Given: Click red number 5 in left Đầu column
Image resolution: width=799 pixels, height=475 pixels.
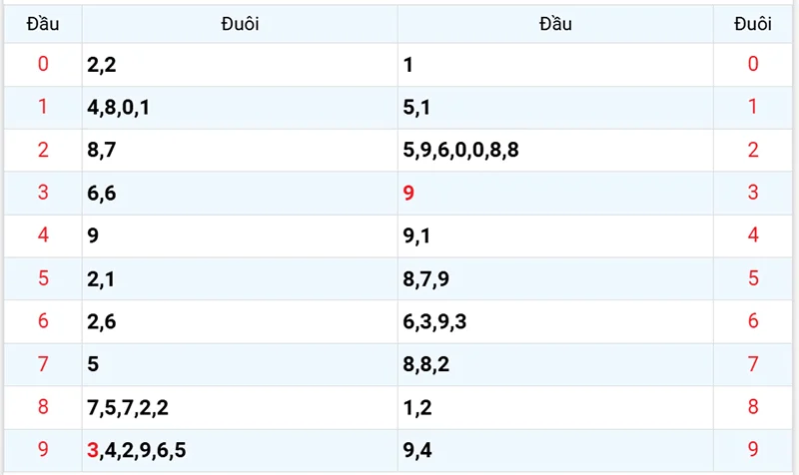Looking at the screenshot, I should coord(42,278).
